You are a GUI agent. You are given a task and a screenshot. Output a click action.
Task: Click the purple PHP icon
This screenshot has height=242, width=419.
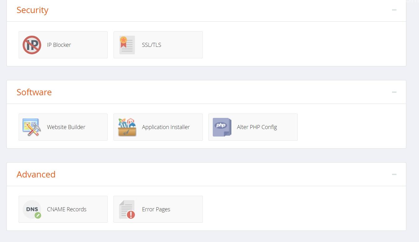click(222, 127)
